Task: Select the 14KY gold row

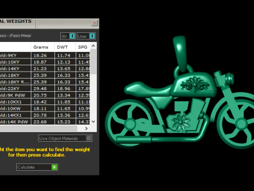Action: (45, 68)
